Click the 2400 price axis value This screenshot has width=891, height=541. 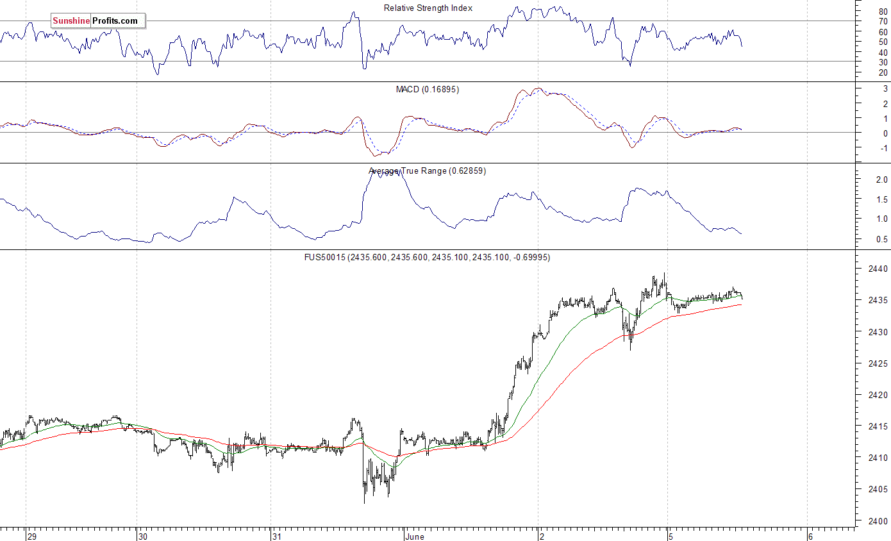point(878,521)
